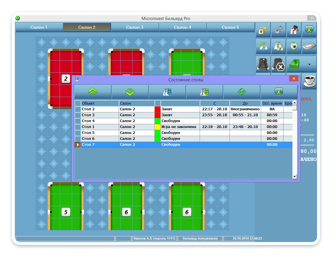
Task: Select the Стол 3 row in table list
Action: (100, 115)
